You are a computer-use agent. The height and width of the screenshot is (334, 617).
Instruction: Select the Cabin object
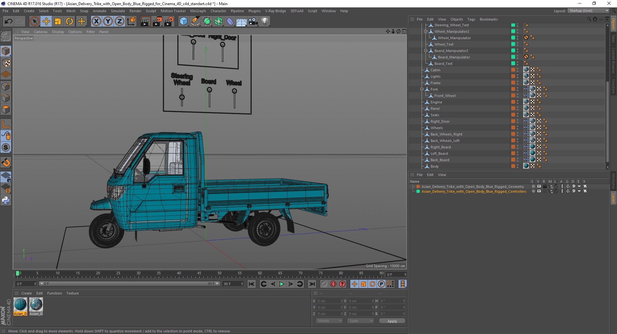[435, 70]
